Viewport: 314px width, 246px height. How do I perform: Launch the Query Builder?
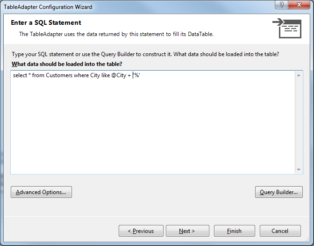(279, 192)
